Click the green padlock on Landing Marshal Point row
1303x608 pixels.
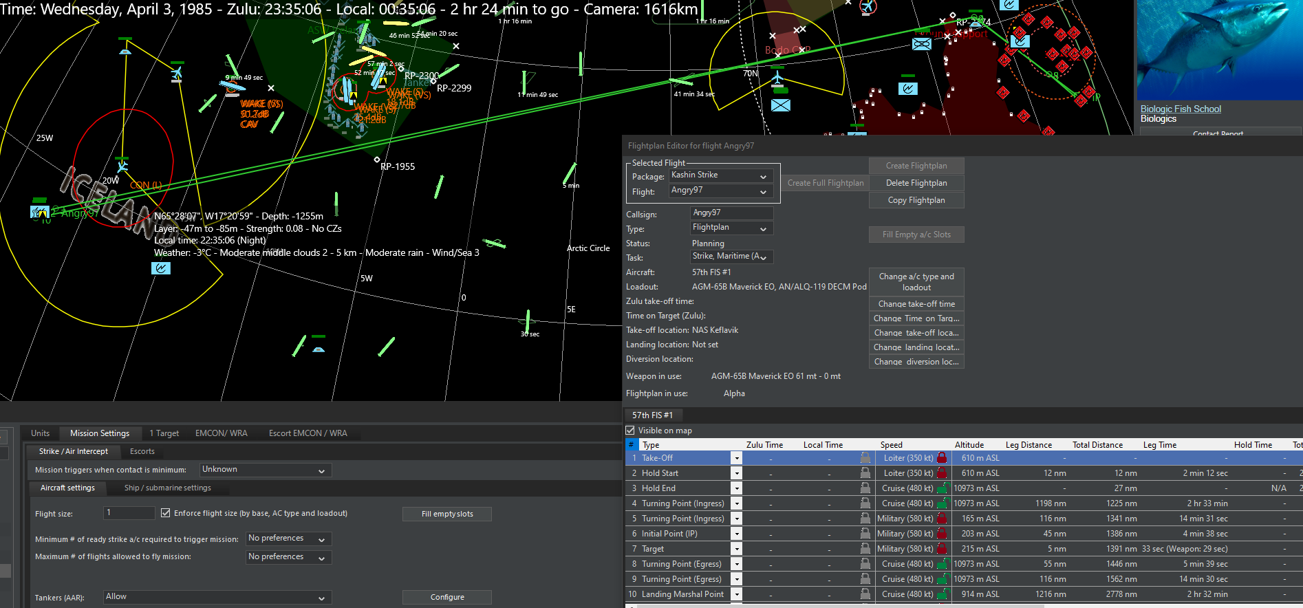point(941,594)
